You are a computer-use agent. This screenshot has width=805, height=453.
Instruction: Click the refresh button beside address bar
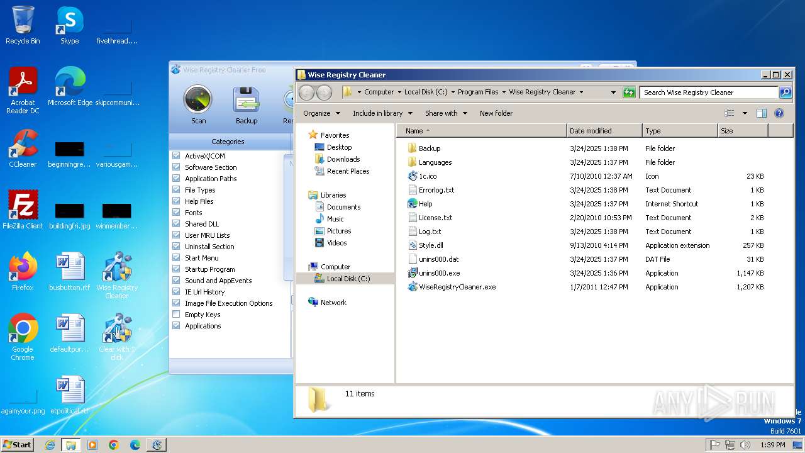629,92
